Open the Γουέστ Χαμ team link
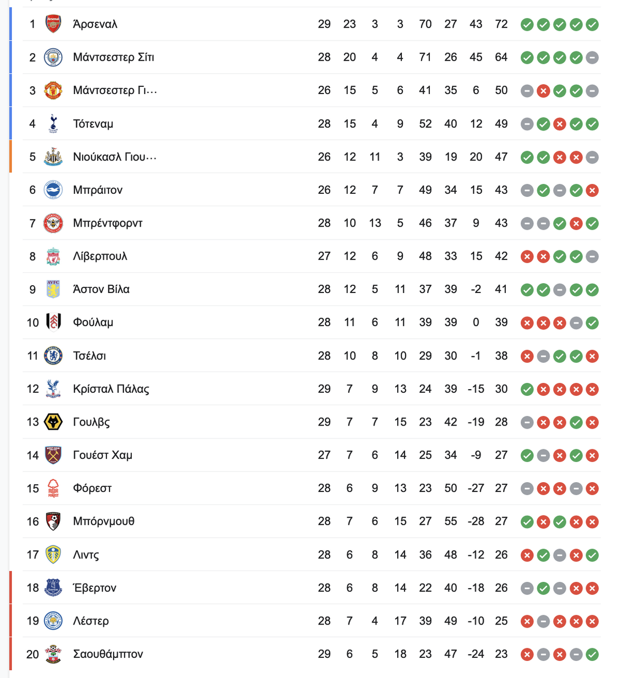 tap(103, 455)
